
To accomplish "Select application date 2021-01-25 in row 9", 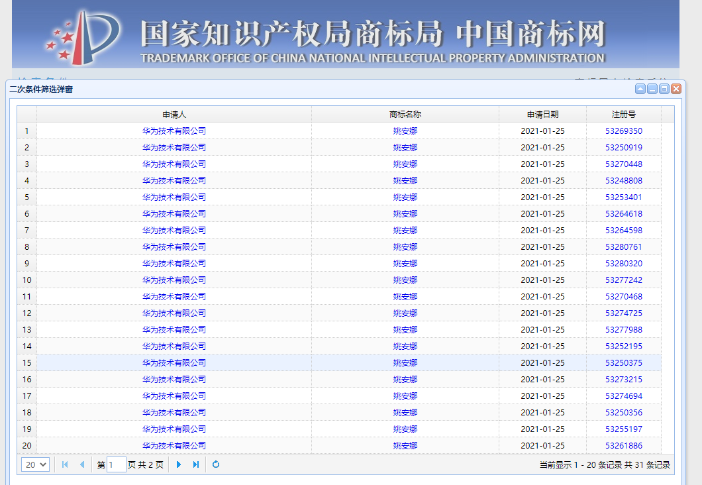I will pyautogui.click(x=542, y=263).
